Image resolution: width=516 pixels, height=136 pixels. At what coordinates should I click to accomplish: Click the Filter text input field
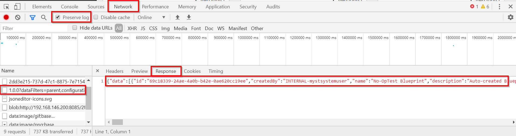[x=34, y=28]
